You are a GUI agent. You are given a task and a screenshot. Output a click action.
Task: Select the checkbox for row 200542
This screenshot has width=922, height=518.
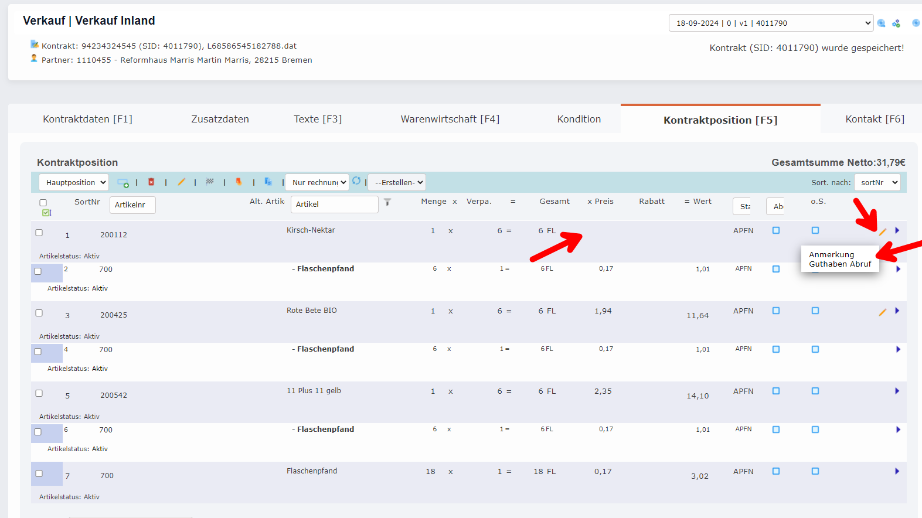[39, 393]
